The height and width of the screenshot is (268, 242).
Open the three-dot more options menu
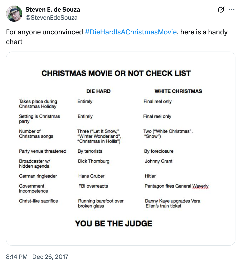(x=232, y=10)
